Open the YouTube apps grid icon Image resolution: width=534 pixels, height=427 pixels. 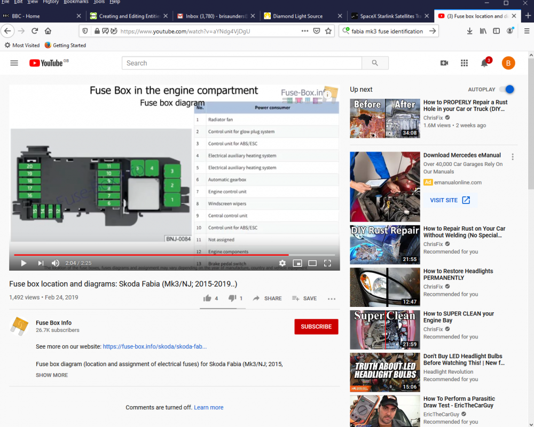(464, 63)
